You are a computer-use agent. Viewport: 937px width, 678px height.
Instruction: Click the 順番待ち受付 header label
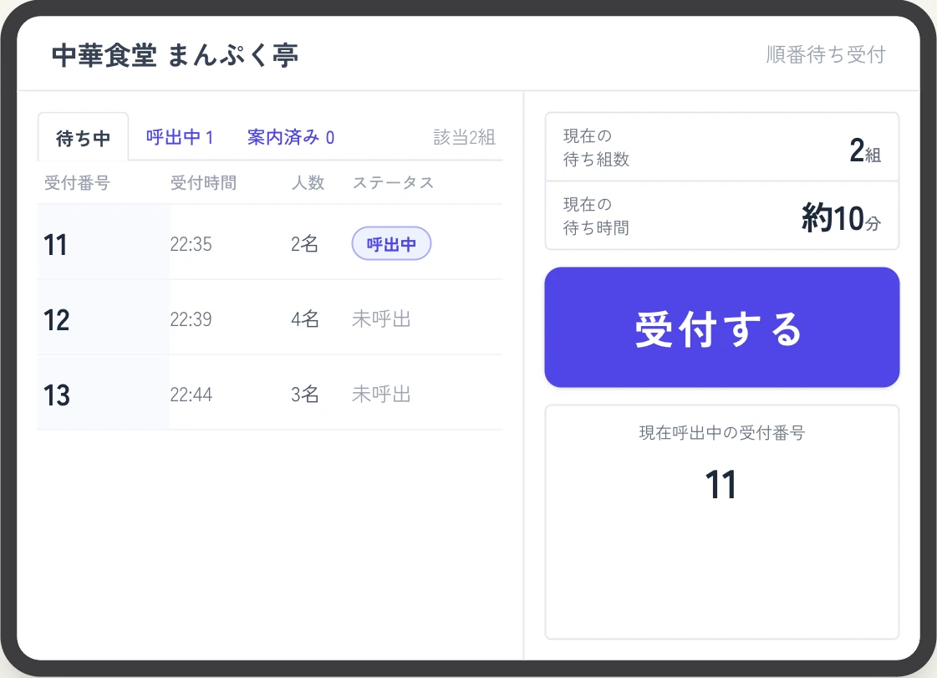(826, 54)
